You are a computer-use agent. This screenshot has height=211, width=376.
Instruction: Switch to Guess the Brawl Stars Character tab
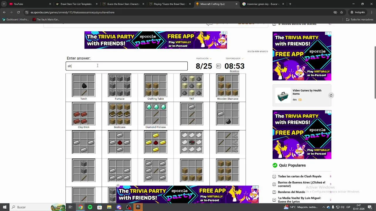(123, 4)
